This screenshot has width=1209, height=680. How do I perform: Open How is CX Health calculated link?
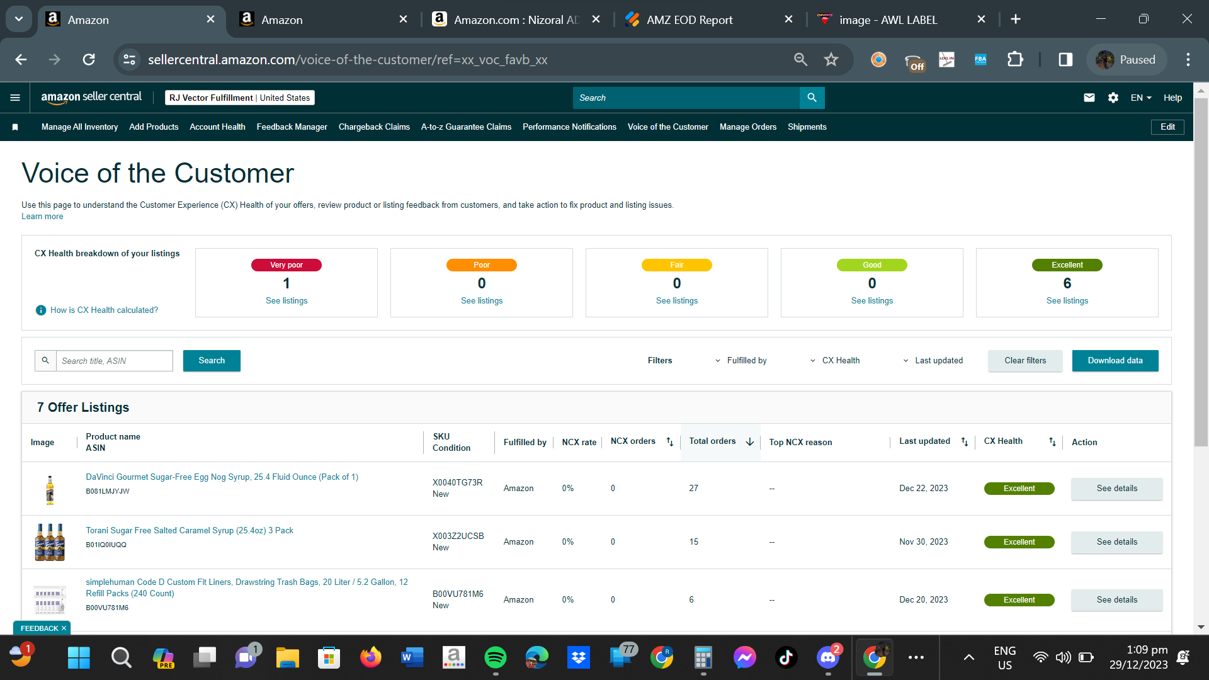(x=105, y=310)
